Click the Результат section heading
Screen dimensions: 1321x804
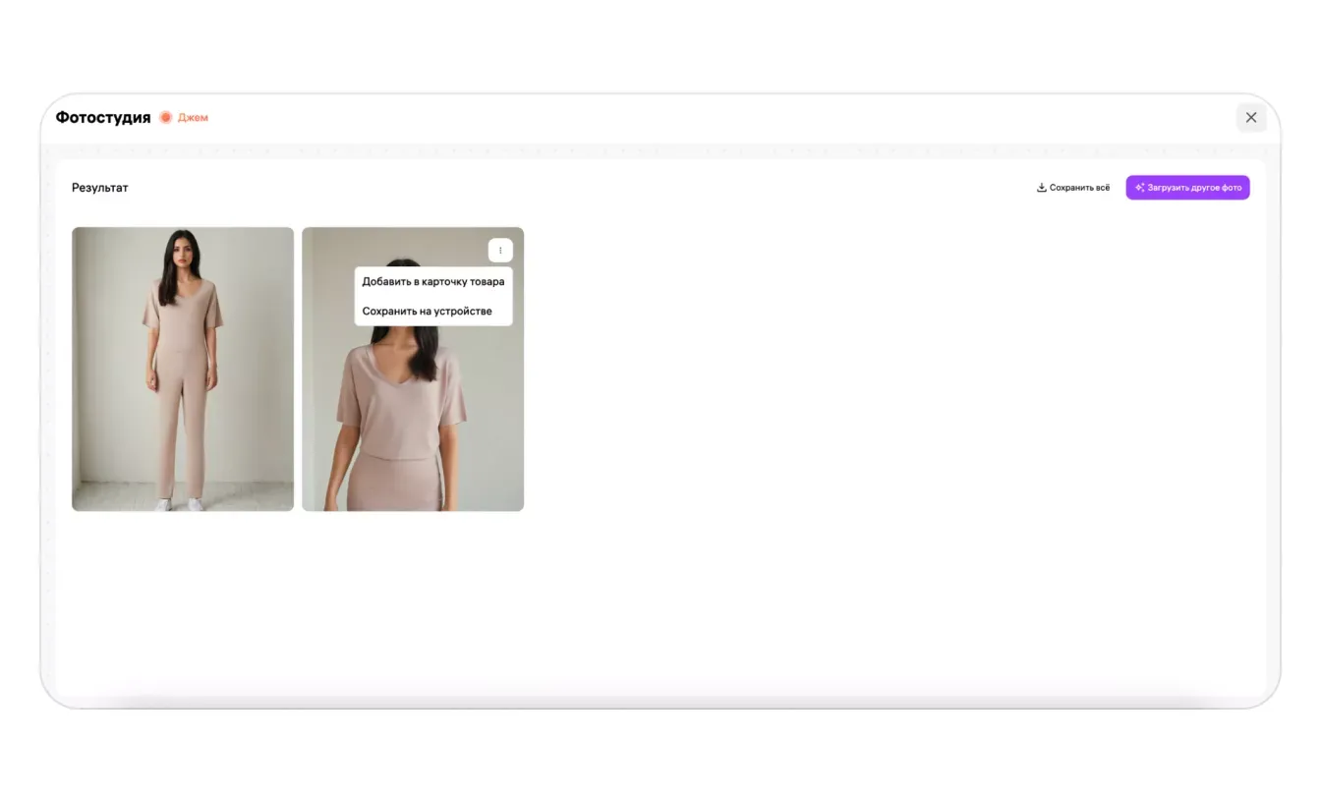coord(99,188)
